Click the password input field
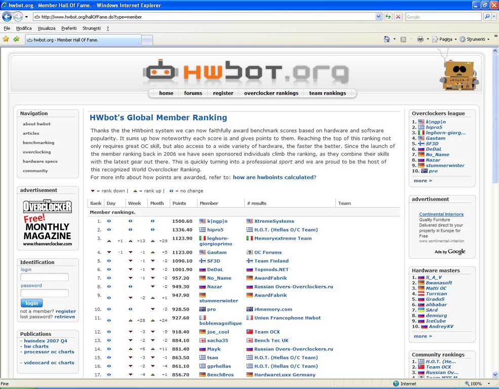This screenshot has height=389, width=499. [x=45, y=293]
